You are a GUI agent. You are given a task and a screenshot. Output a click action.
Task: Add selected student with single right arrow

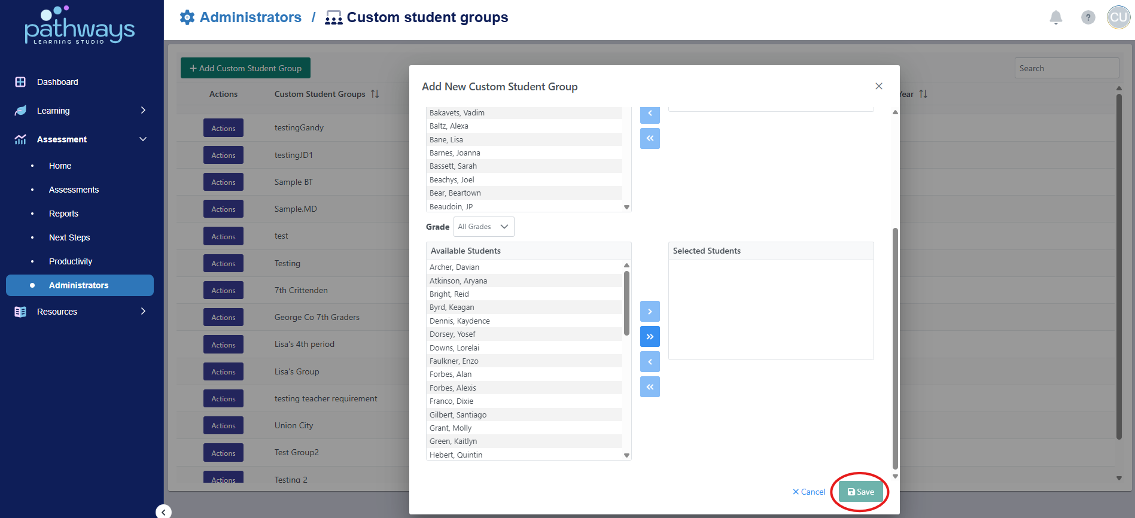click(x=650, y=312)
